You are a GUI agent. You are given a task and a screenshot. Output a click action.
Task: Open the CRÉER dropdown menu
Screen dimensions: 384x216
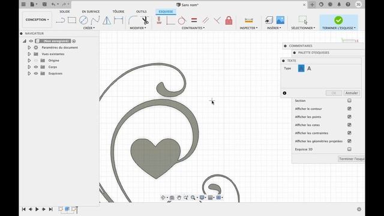pyautogui.click(x=89, y=28)
